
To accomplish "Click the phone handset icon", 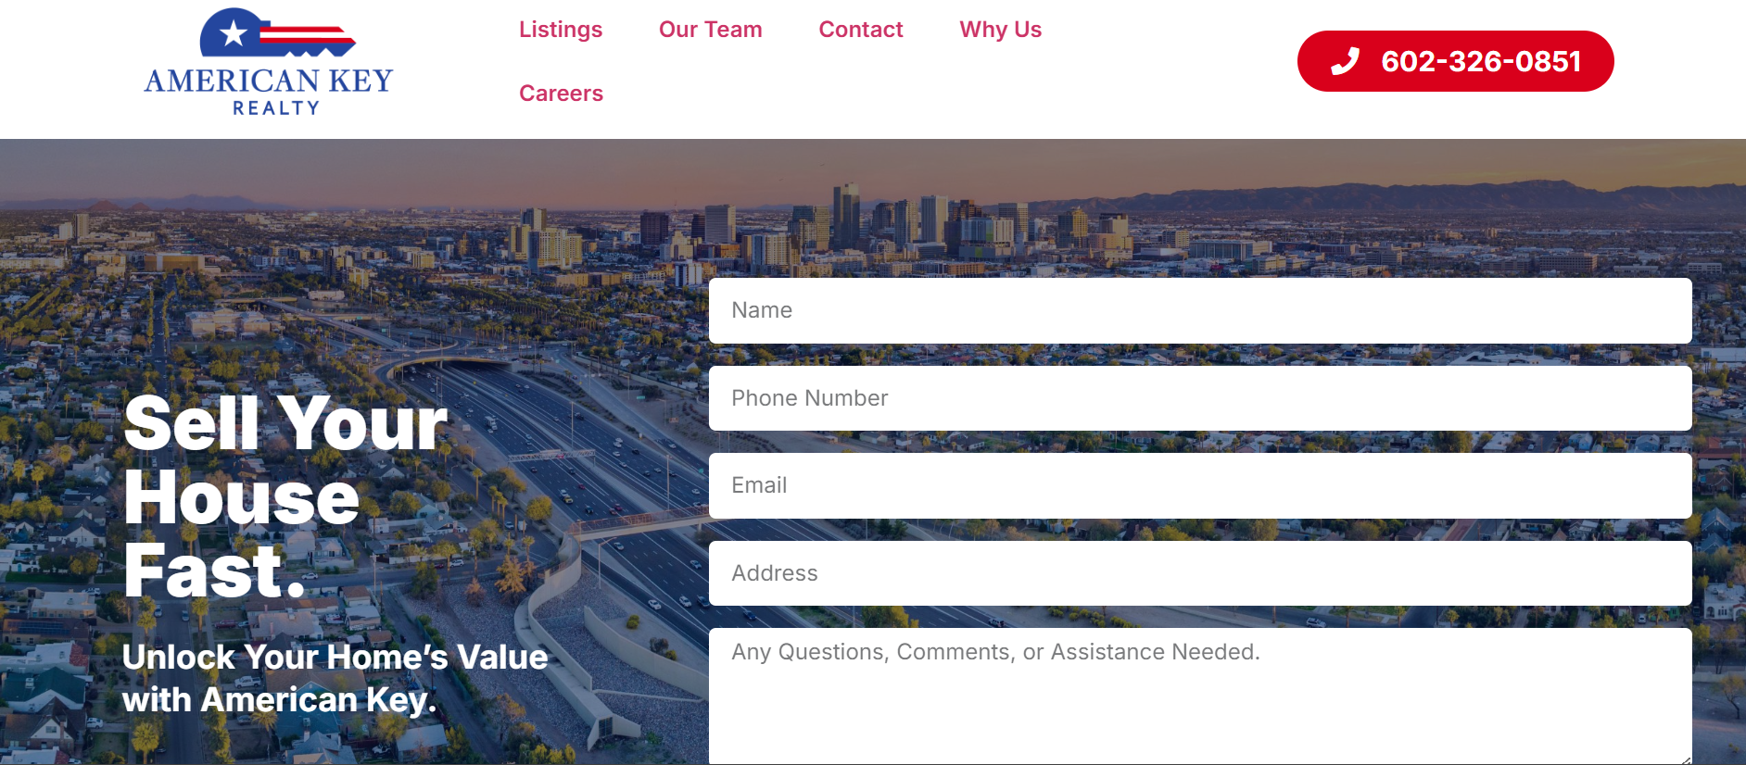I will point(1345,61).
